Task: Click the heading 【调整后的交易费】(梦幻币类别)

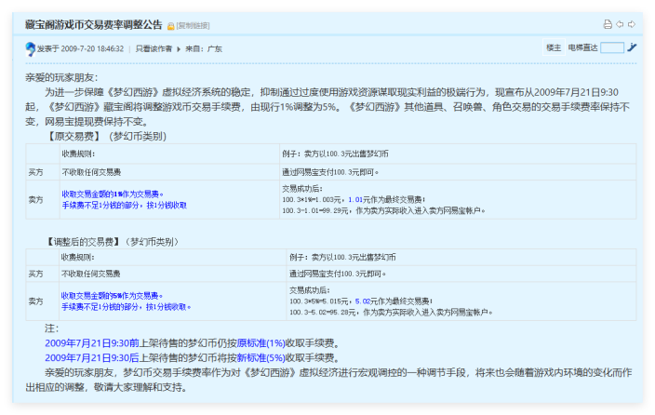Action: 112,242
